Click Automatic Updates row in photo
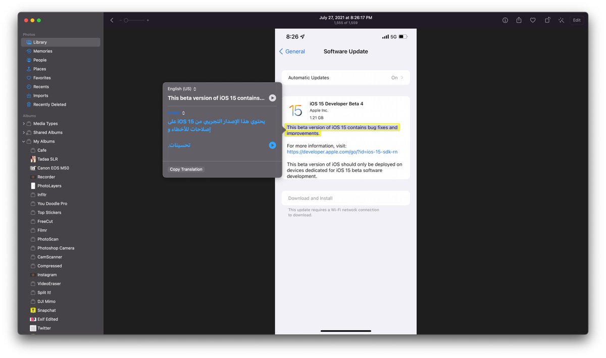Screen dimensions: 606x358 (x=345, y=78)
